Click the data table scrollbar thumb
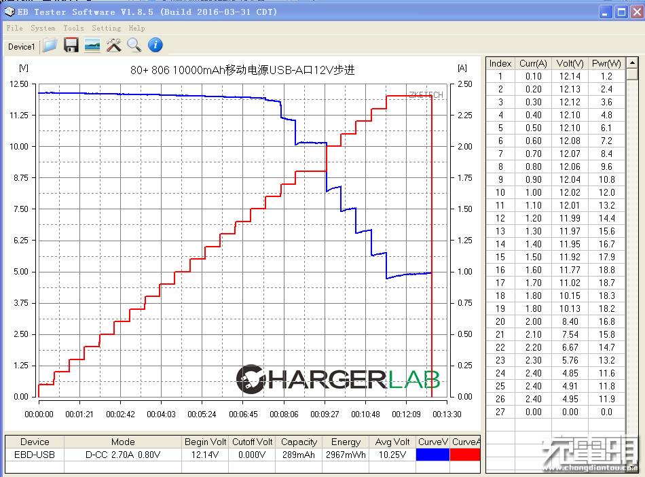Image resolution: width=645 pixels, height=477 pixels. [x=632, y=74]
